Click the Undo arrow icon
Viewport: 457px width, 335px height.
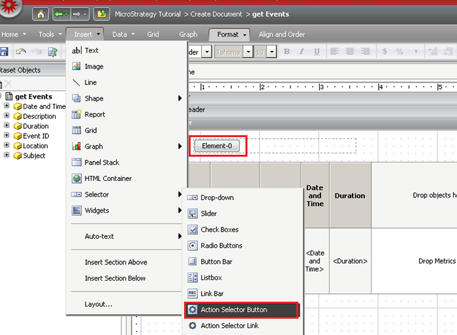pyautogui.click(x=21, y=52)
